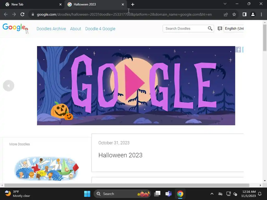Viewport: 267px width, 200px height.
Task: Go to previous doodle arrow
Action: 9,86
